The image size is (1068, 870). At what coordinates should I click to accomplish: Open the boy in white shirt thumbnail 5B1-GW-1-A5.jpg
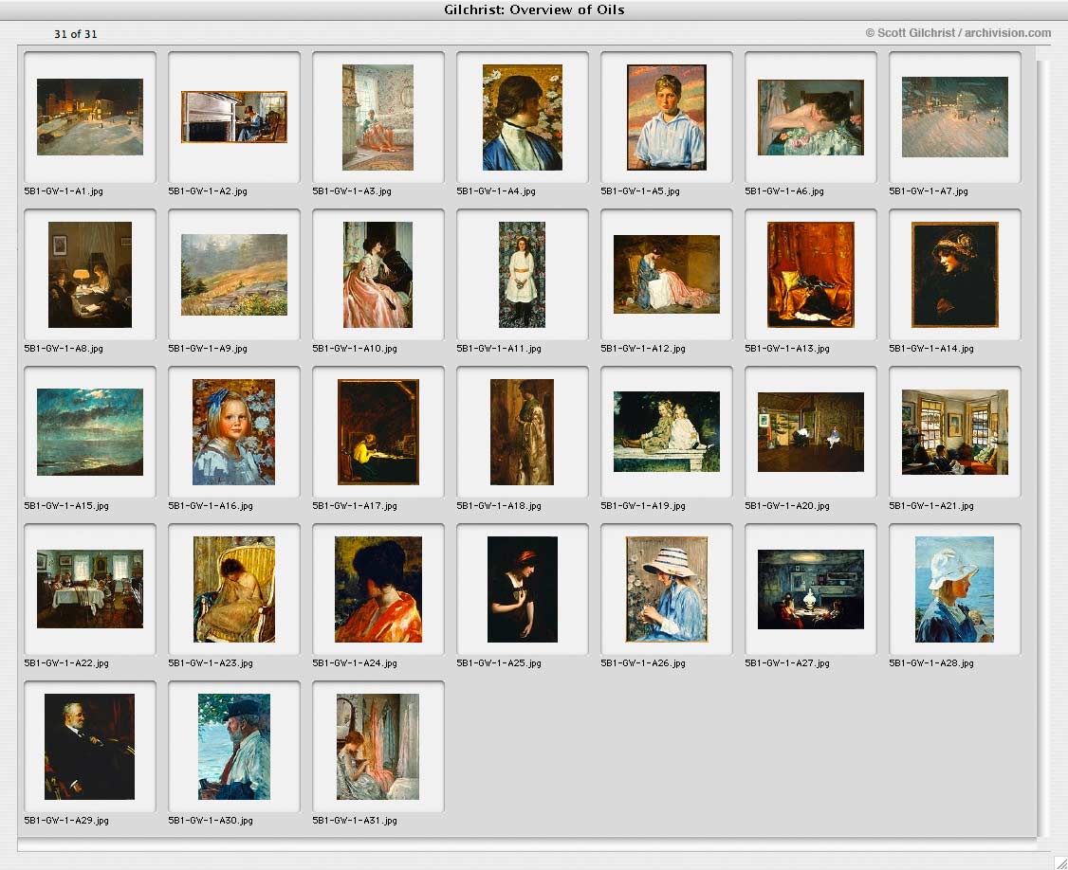point(667,118)
